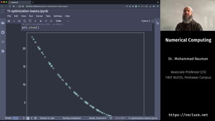Click the Ln 1, Col 1 status entry
Viewport: 215px width, 121px height.
(x=120, y=118)
